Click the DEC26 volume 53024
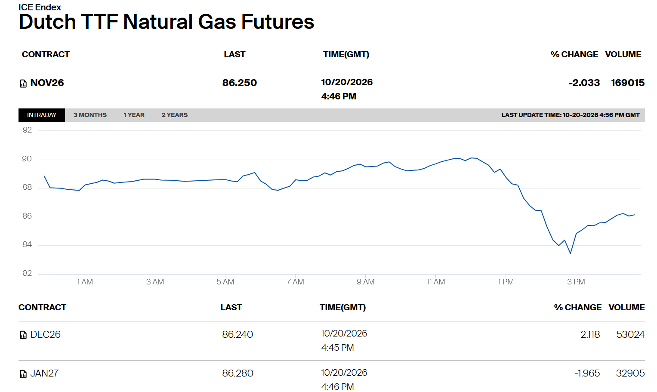The width and height of the screenshot is (657, 392). [631, 334]
